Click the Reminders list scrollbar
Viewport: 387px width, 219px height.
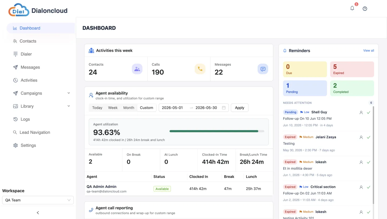pos(373,155)
